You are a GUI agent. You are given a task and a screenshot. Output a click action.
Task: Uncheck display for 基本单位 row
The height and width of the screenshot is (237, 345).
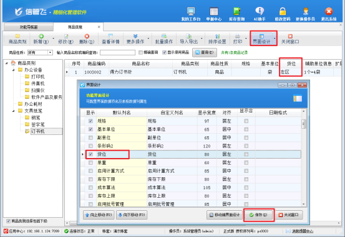(x=90, y=129)
